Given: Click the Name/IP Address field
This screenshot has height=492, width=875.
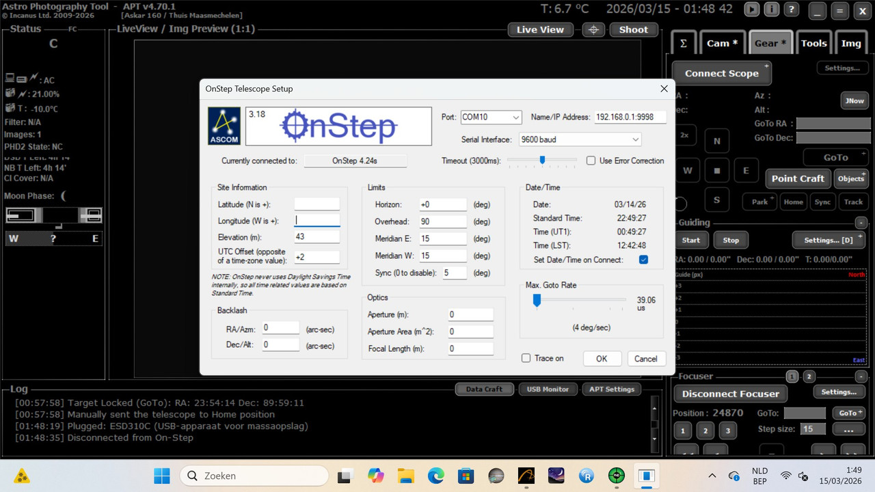Looking at the screenshot, I should tap(630, 117).
